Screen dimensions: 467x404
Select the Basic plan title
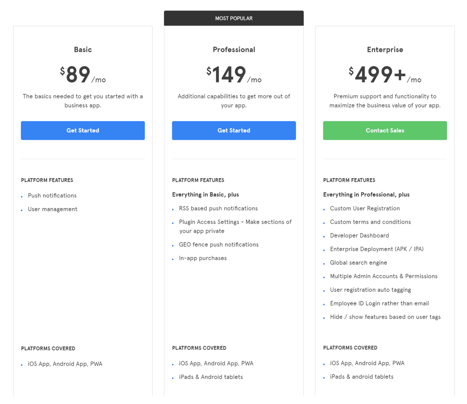tap(83, 50)
